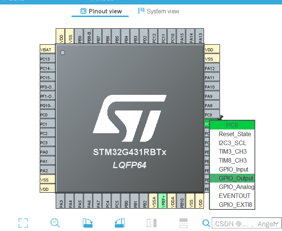
Task: Set PC8 as GPIO_Analog
Action: click(x=232, y=187)
